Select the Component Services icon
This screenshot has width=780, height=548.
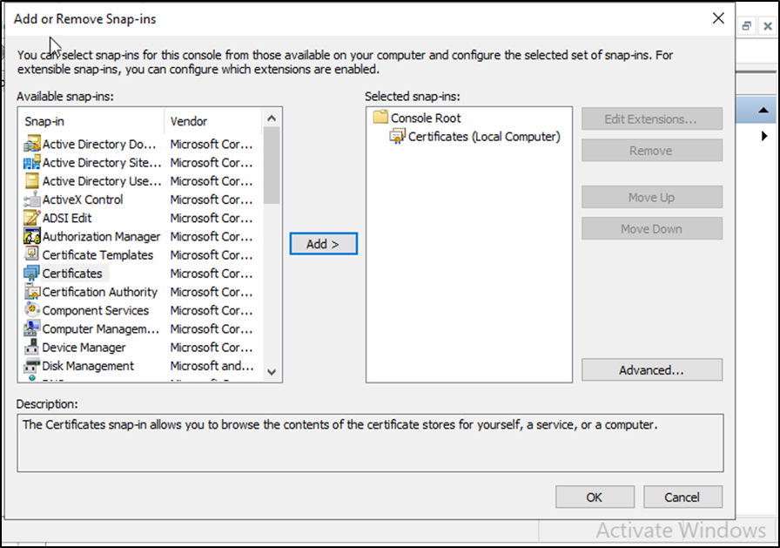pos(32,310)
